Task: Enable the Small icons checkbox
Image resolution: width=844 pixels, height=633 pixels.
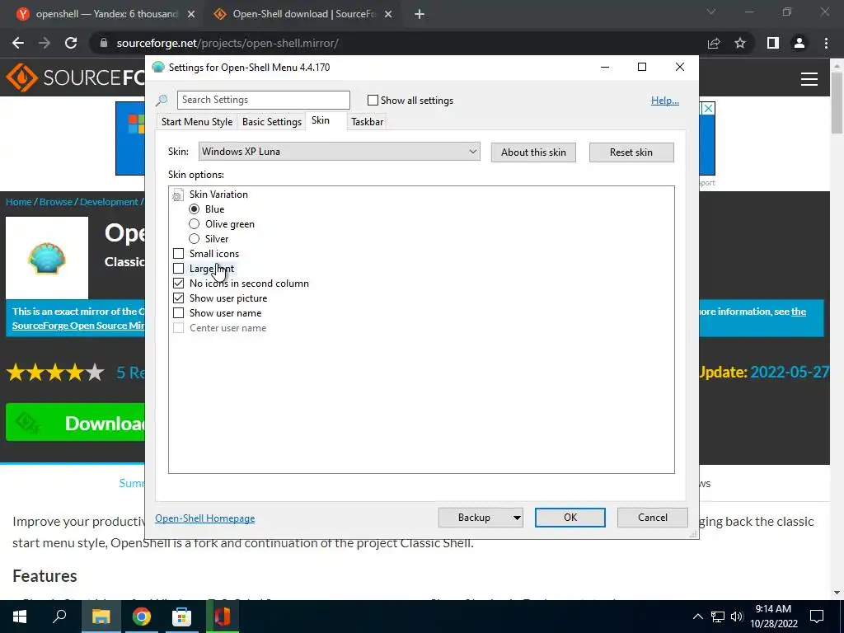Action: pos(178,254)
